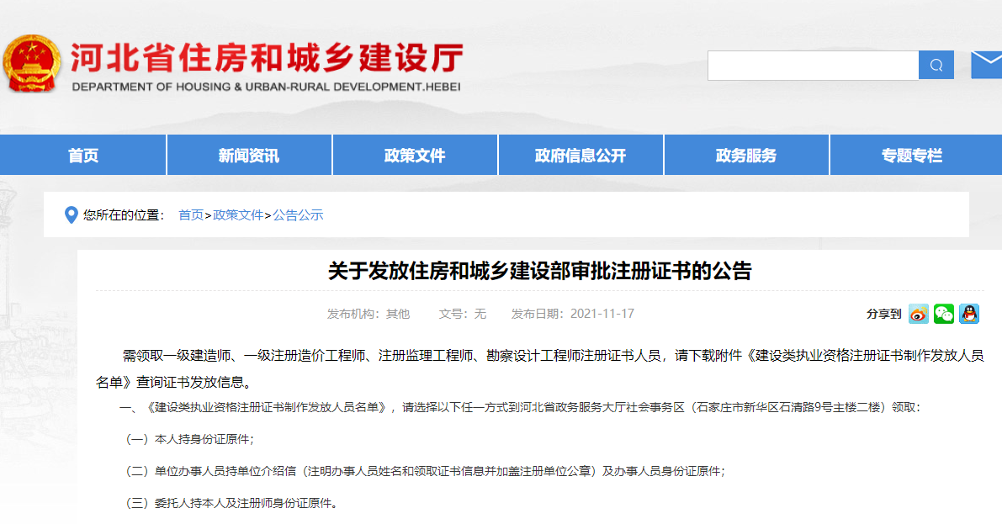Click the blue location pin icon
1002x524 pixels.
coord(72,215)
